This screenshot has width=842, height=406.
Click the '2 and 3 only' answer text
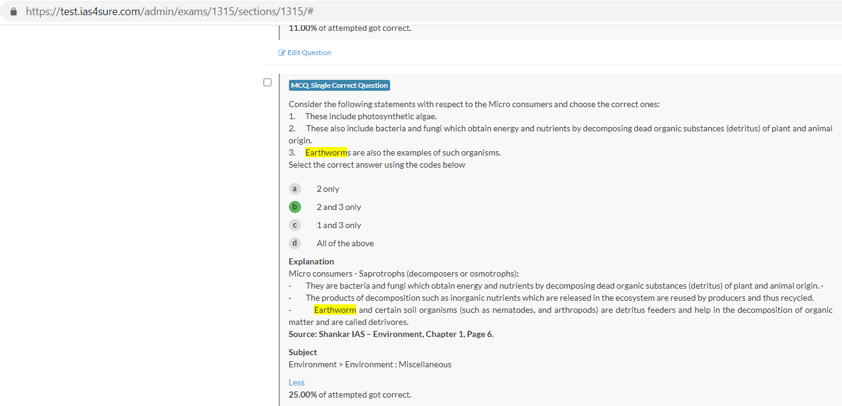(339, 207)
